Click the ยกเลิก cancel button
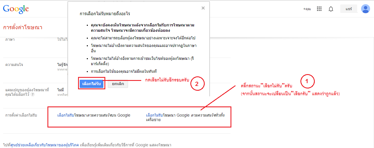 point(118,84)
